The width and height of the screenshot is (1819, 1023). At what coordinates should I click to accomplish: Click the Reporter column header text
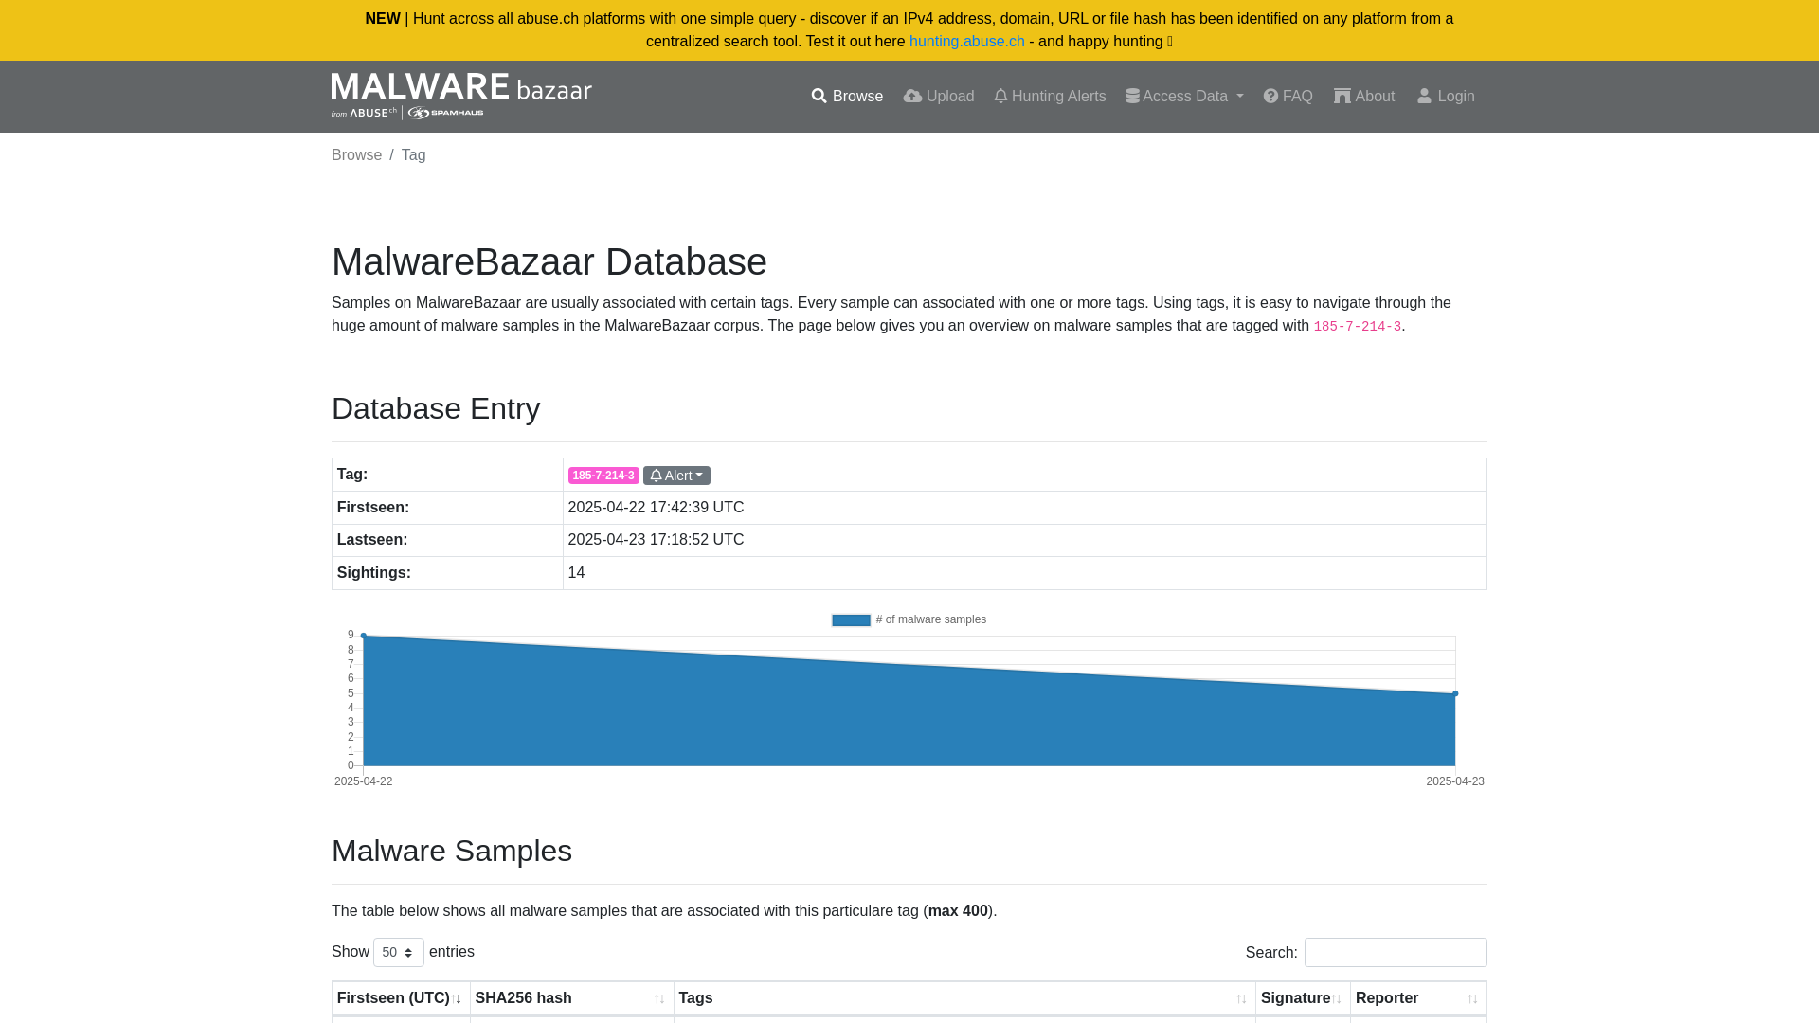click(1387, 998)
